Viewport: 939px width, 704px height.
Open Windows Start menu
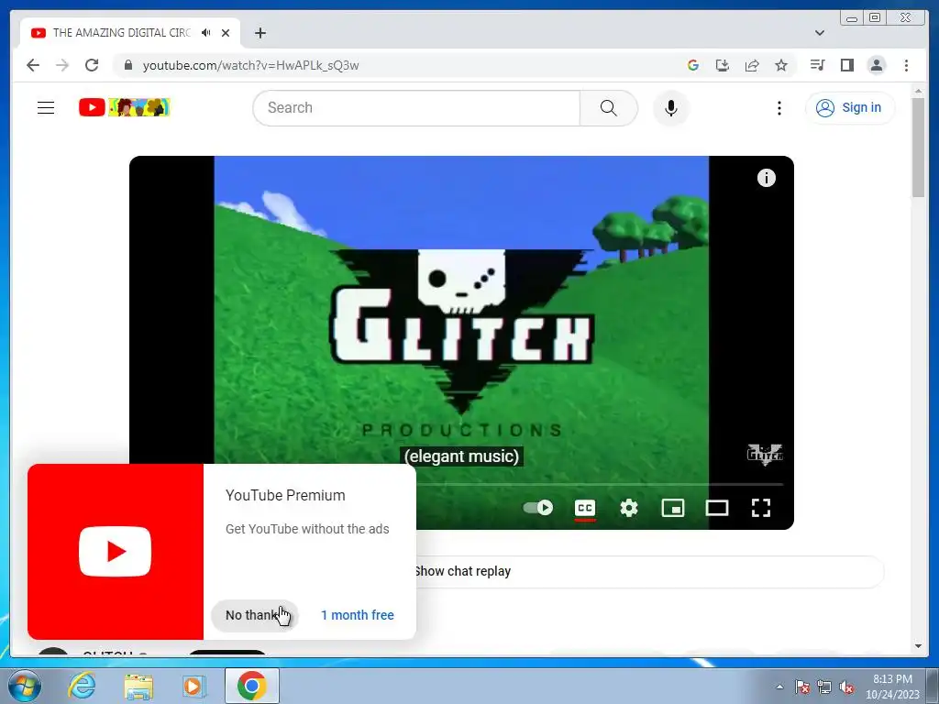click(24, 686)
